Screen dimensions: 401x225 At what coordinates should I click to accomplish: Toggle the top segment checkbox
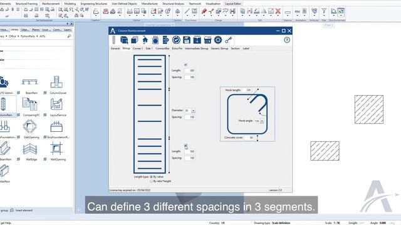click(x=185, y=64)
